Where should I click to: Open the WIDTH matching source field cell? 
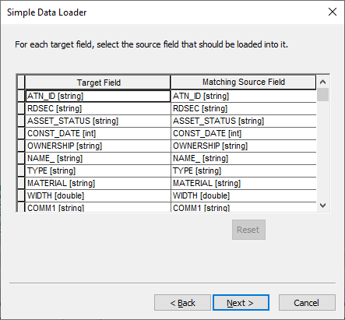point(244,195)
